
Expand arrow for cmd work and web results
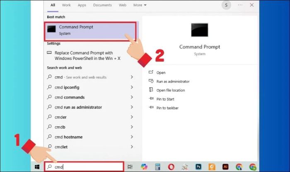click(x=132, y=77)
